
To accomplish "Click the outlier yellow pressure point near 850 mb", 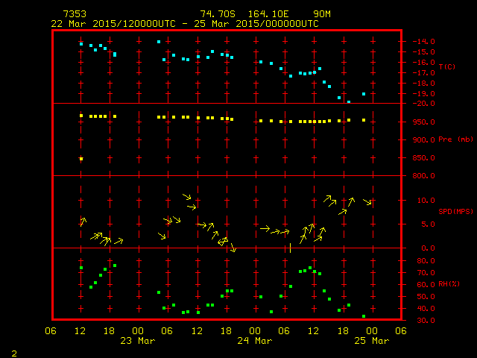I will coord(81,159).
